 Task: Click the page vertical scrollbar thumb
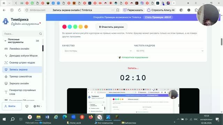coord(222,42)
